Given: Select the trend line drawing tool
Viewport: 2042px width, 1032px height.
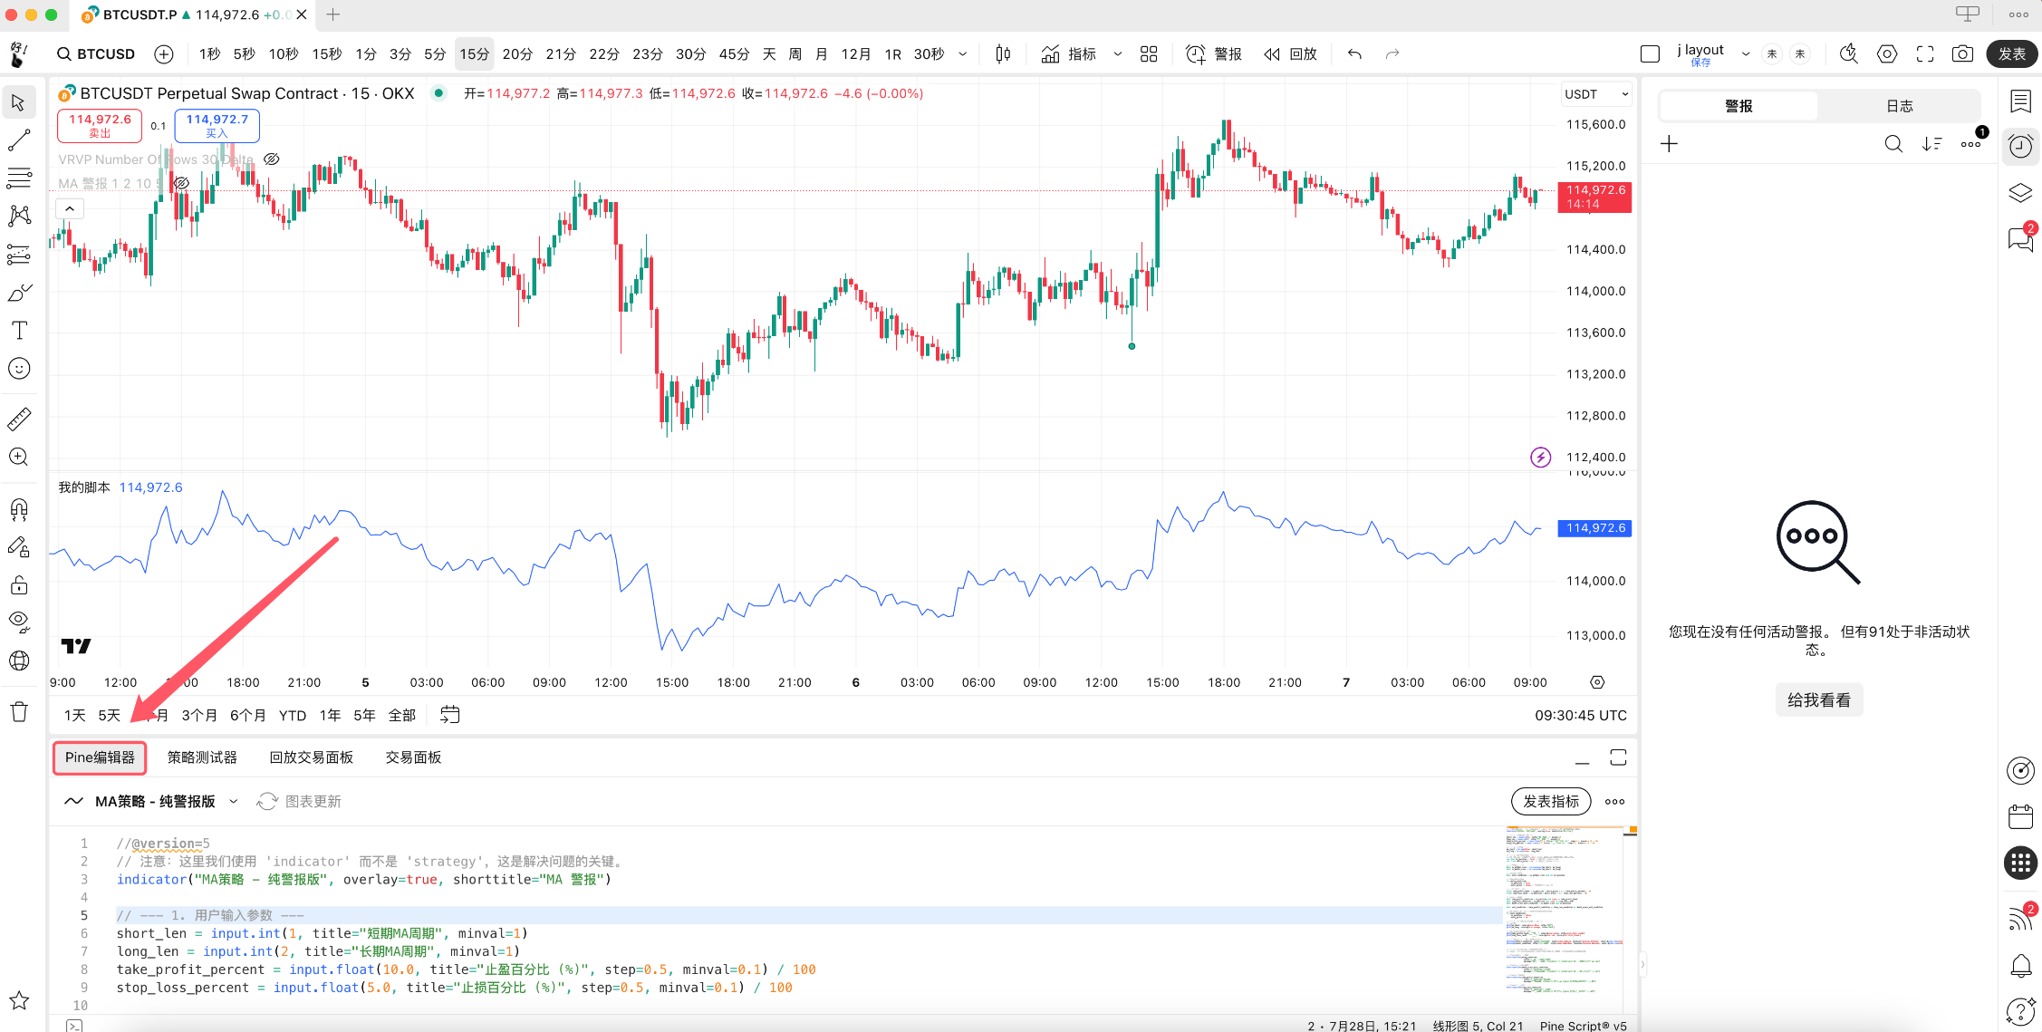Looking at the screenshot, I should coord(19,140).
